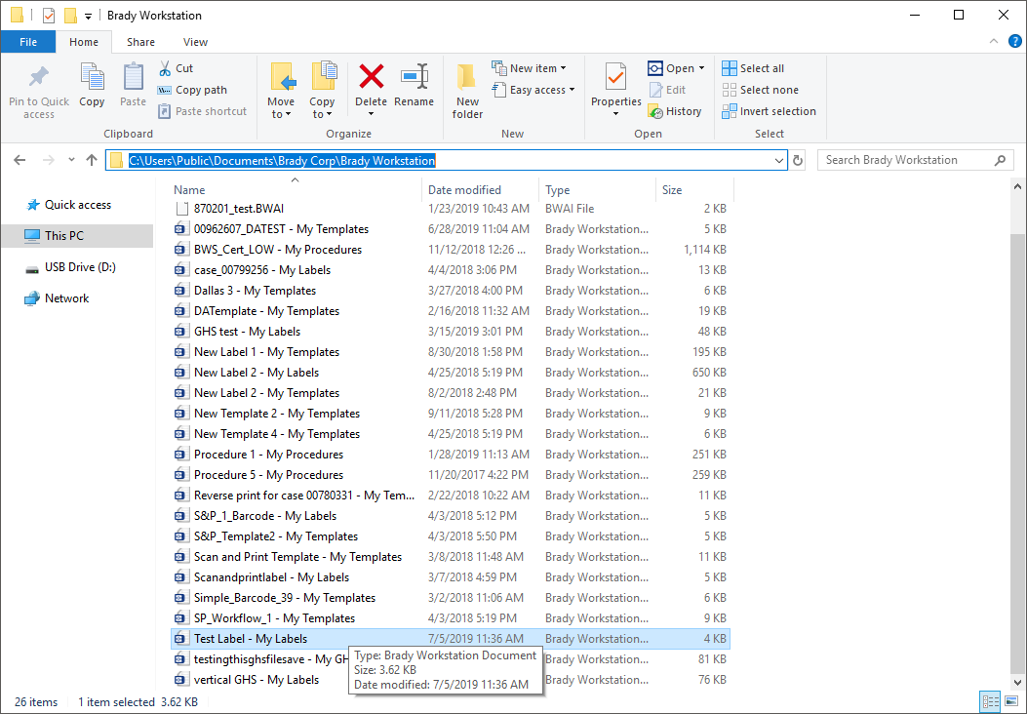Viewport: 1027px width, 714px height.
Task: Open the History option in ribbon
Action: [675, 111]
